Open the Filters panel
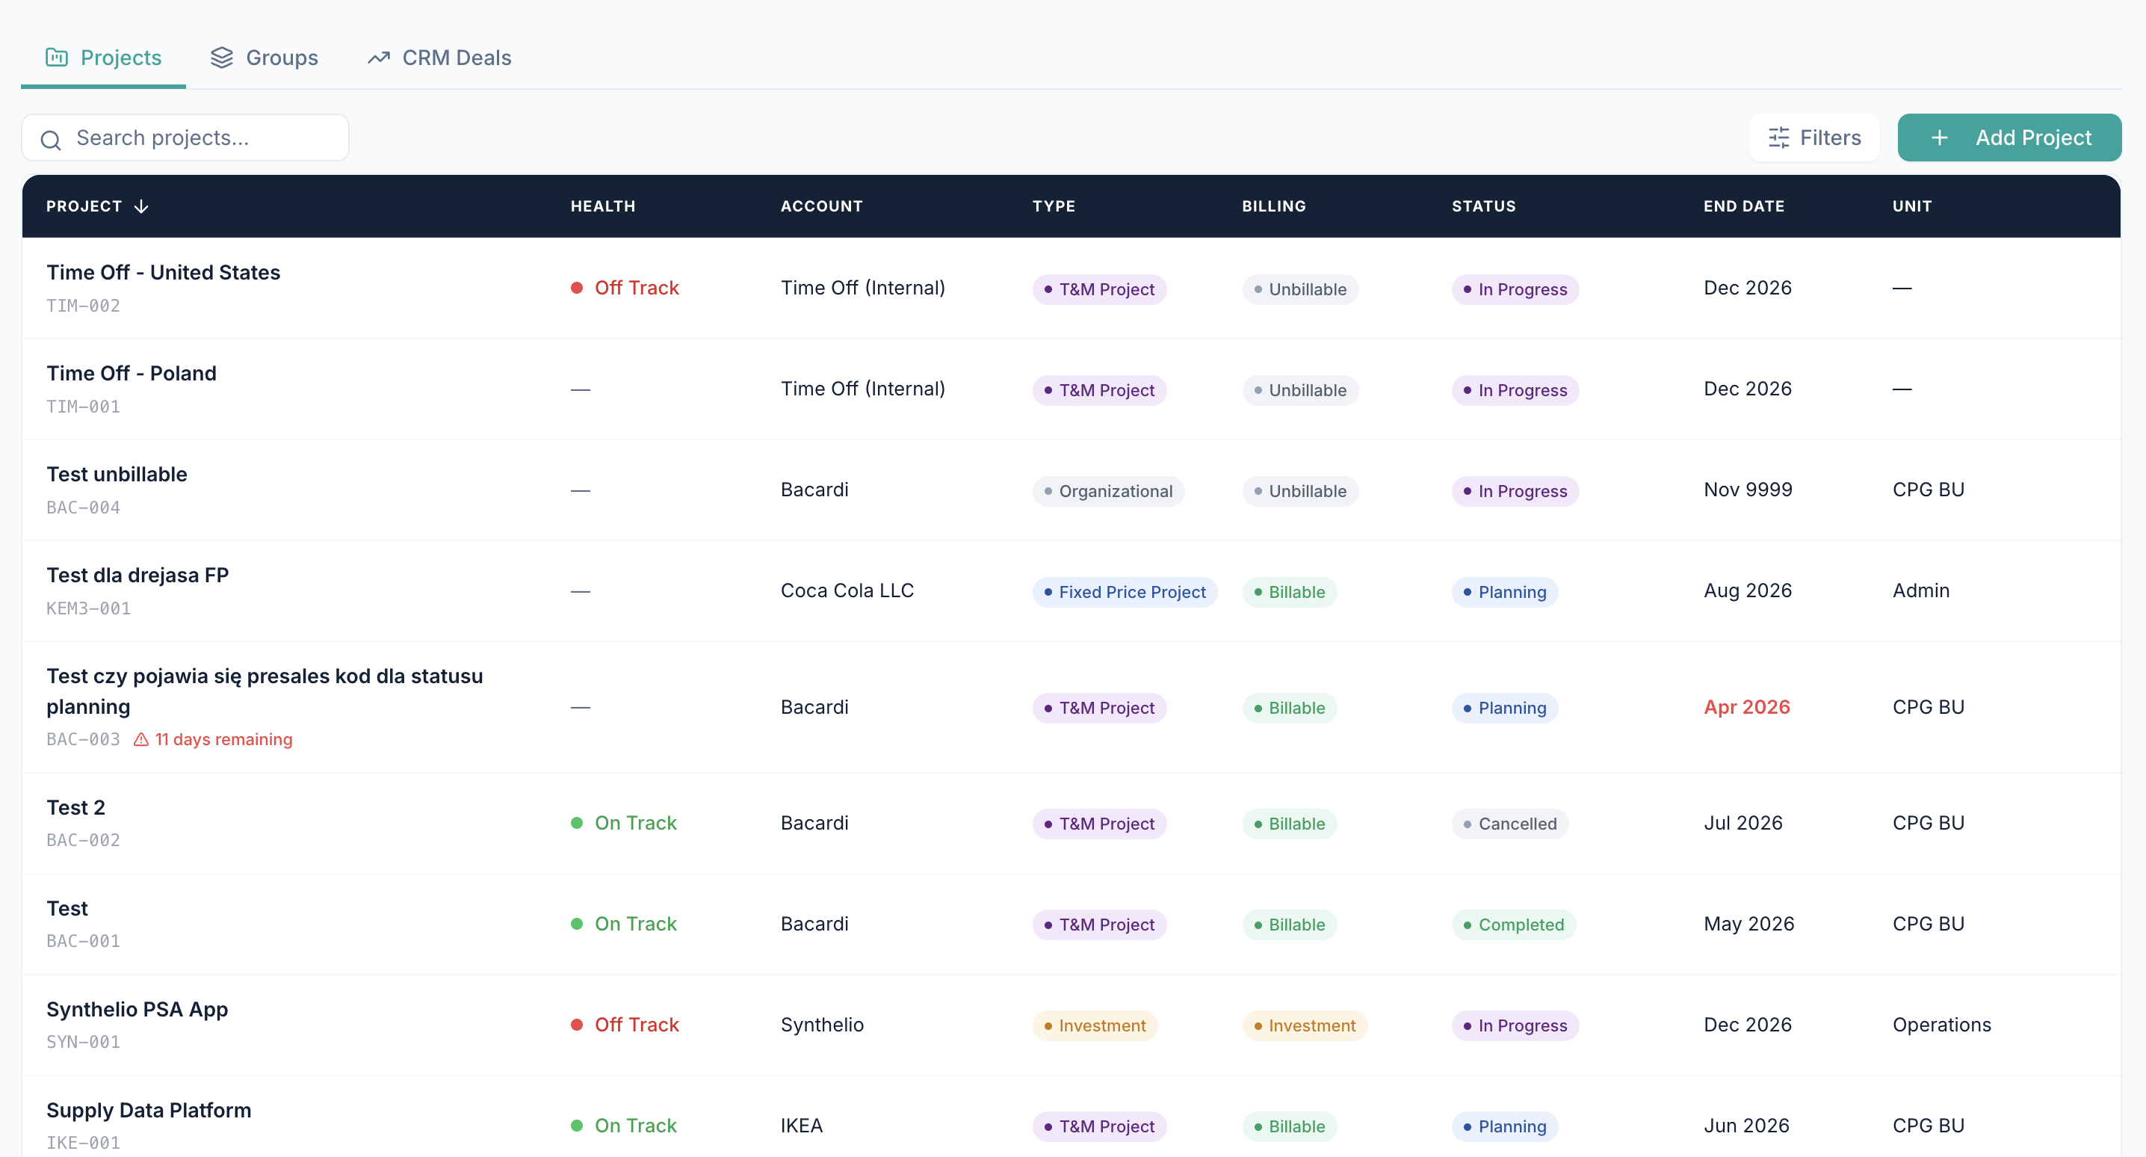Viewport: 2146px width, 1157px height. 1814,138
